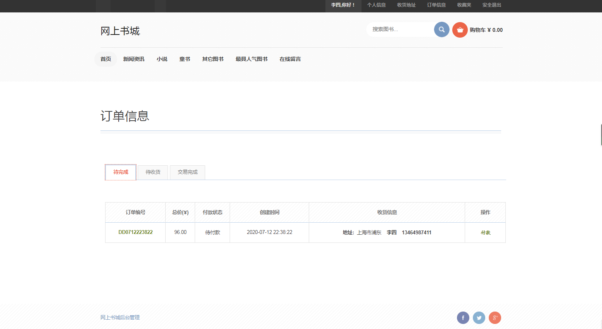602x329 pixels.
Task: Open the Google Plus icon in footer
Action: coord(495,318)
